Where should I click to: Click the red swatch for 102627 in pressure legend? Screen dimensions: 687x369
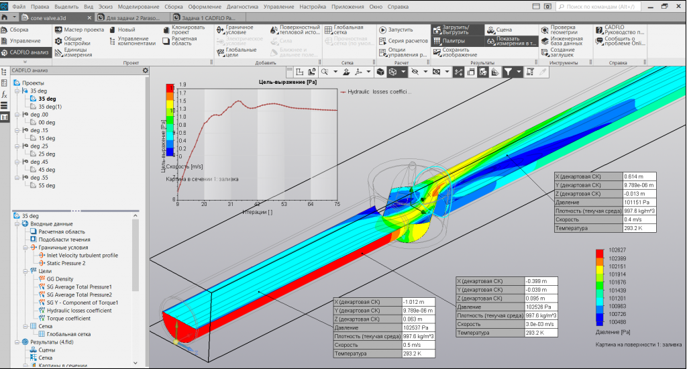[x=600, y=254]
